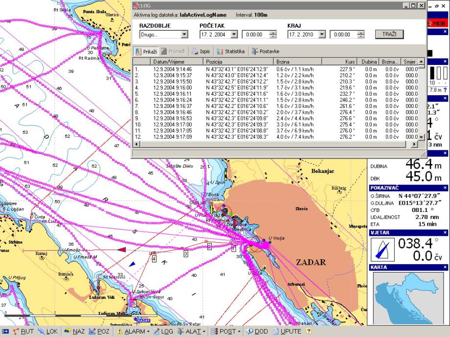Click waypoint 3 marker on the chart
450x337 pixels.
point(186,253)
